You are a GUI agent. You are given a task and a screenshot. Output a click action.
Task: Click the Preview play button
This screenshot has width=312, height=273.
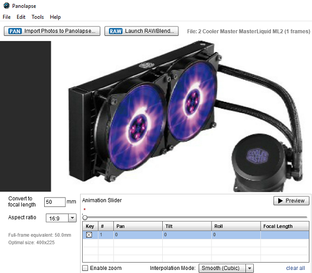click(x=291, y=201)
